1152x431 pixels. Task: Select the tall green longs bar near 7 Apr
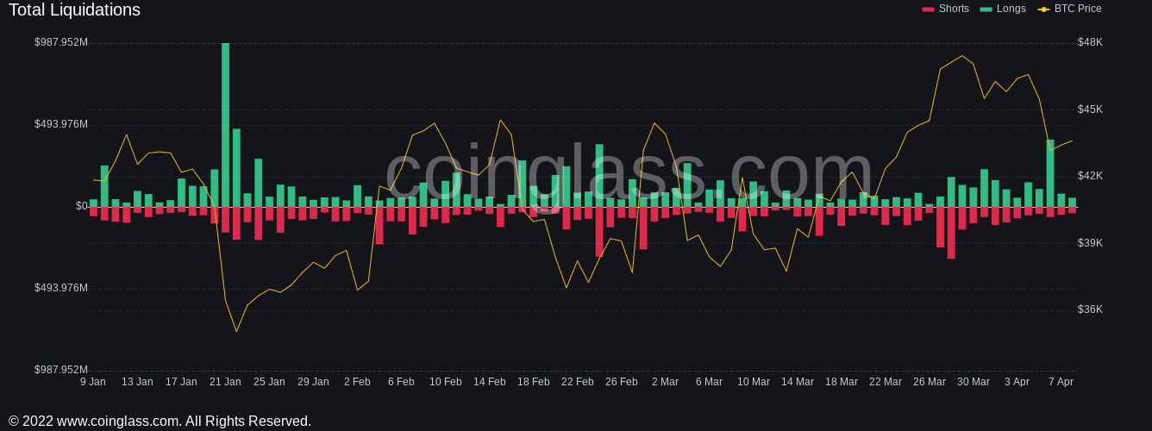coord(1050,172)
